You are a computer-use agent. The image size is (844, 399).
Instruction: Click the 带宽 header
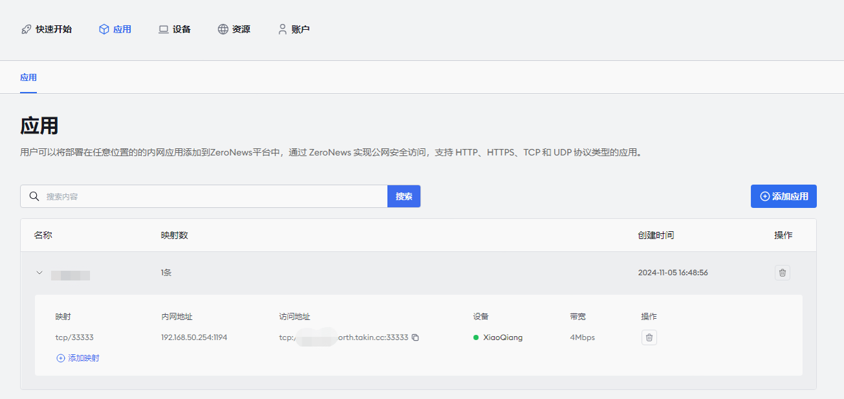tap(578, 317)
